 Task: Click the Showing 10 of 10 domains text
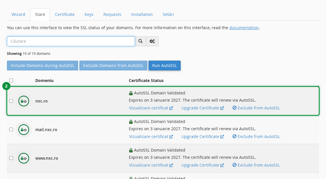[29, 53]
